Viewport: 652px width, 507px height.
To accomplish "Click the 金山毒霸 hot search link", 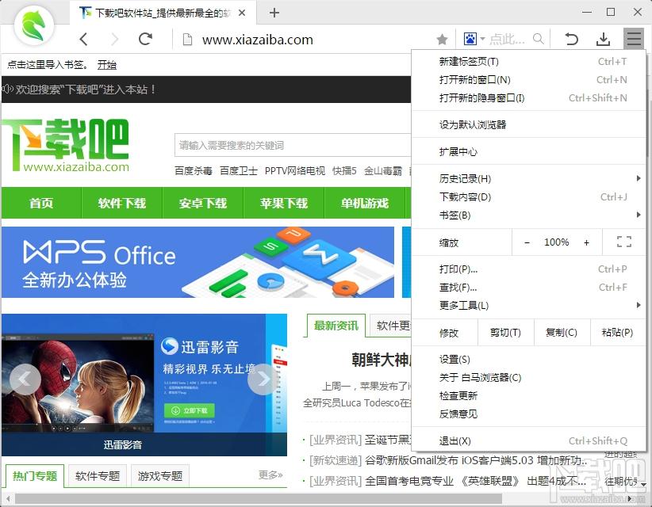I will coord(383,171).
